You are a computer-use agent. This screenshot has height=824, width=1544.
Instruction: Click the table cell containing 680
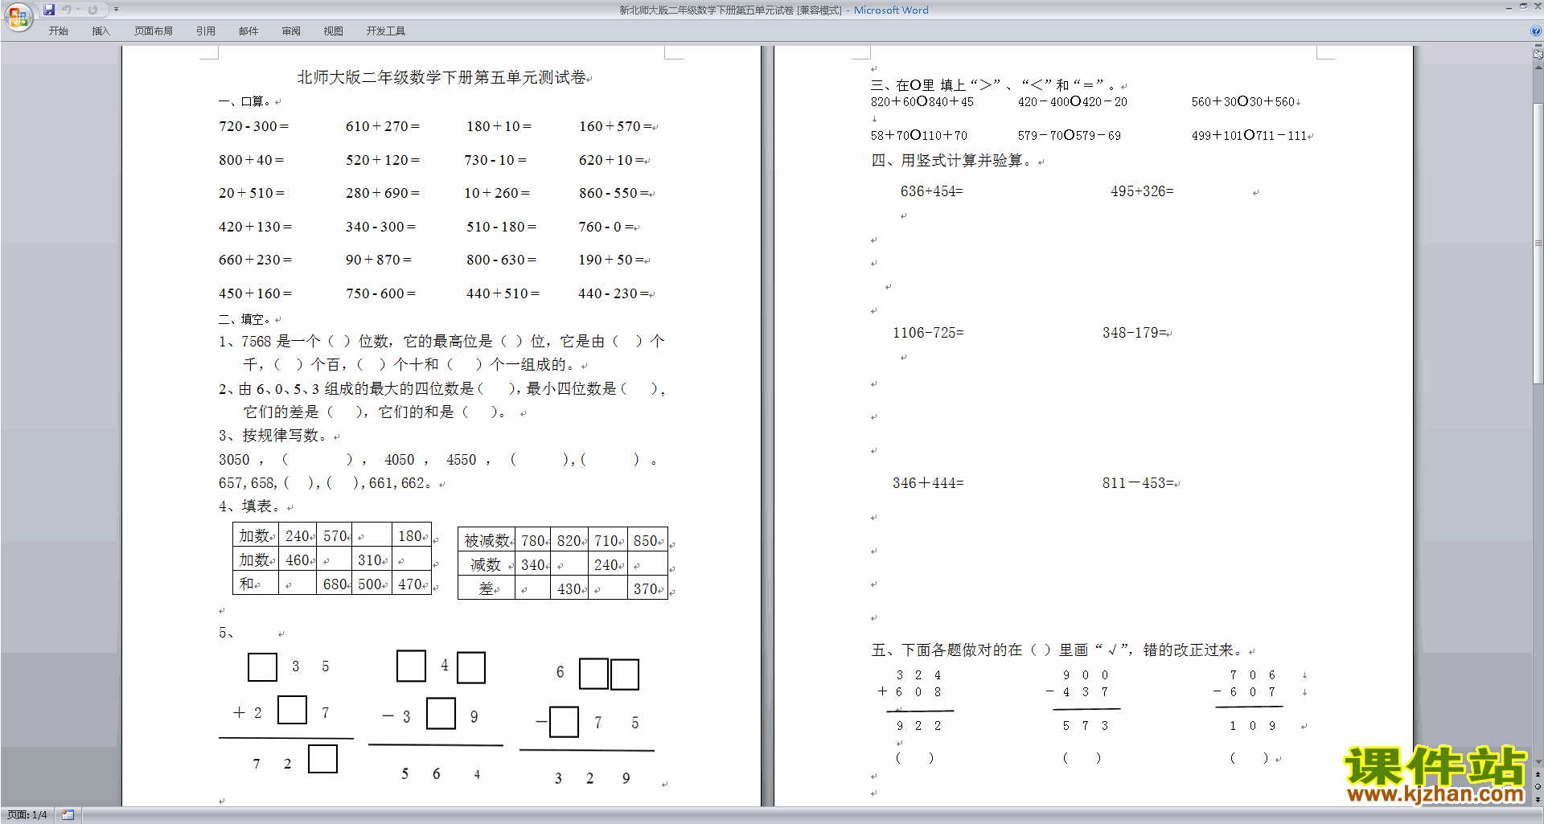click(335, 584)
